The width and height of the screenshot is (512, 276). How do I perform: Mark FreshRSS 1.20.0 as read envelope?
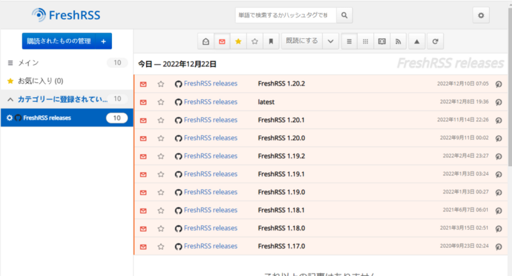[x=143, y=139]
